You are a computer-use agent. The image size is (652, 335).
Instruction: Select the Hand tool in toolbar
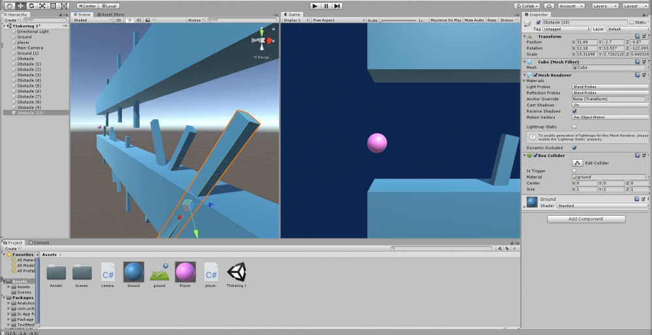point(9,6)
